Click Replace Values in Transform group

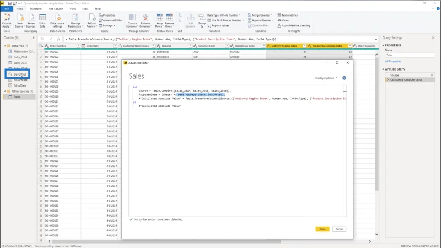click(x=218, y=25)
